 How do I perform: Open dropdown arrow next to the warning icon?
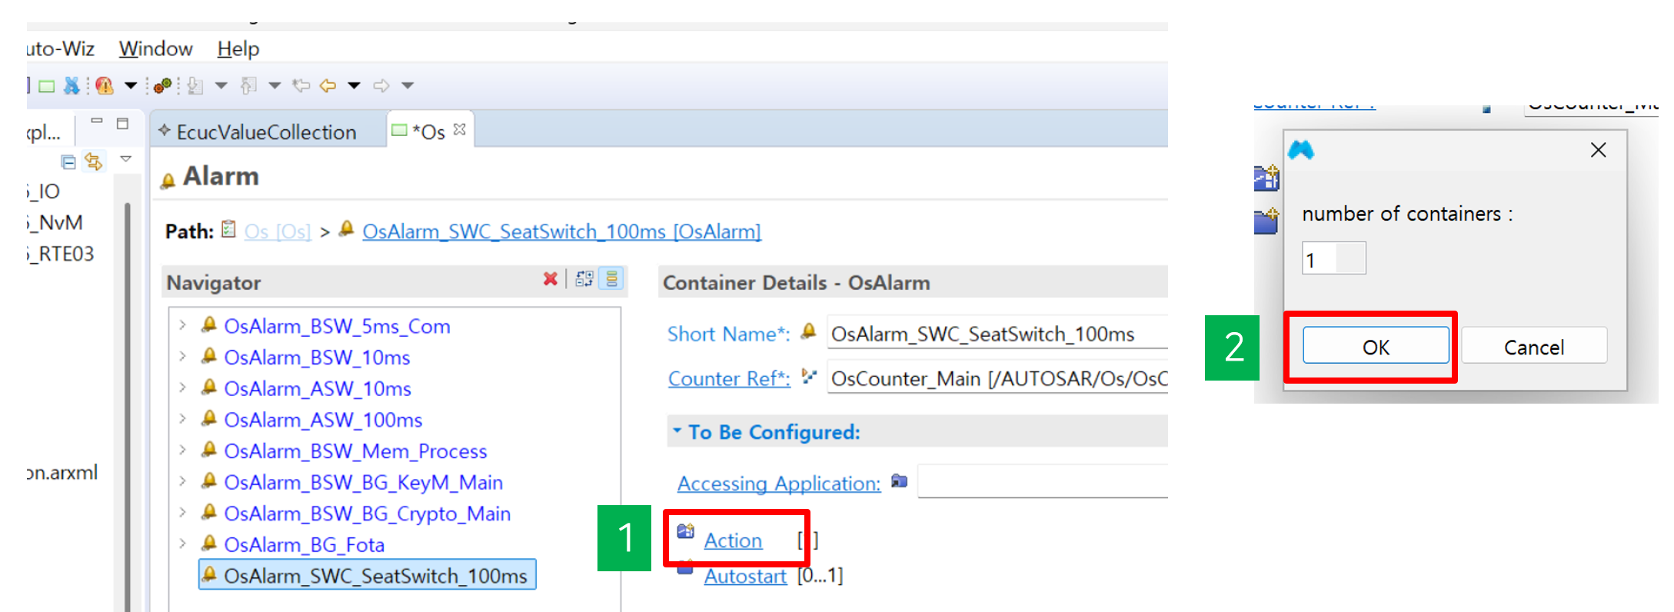131,85
